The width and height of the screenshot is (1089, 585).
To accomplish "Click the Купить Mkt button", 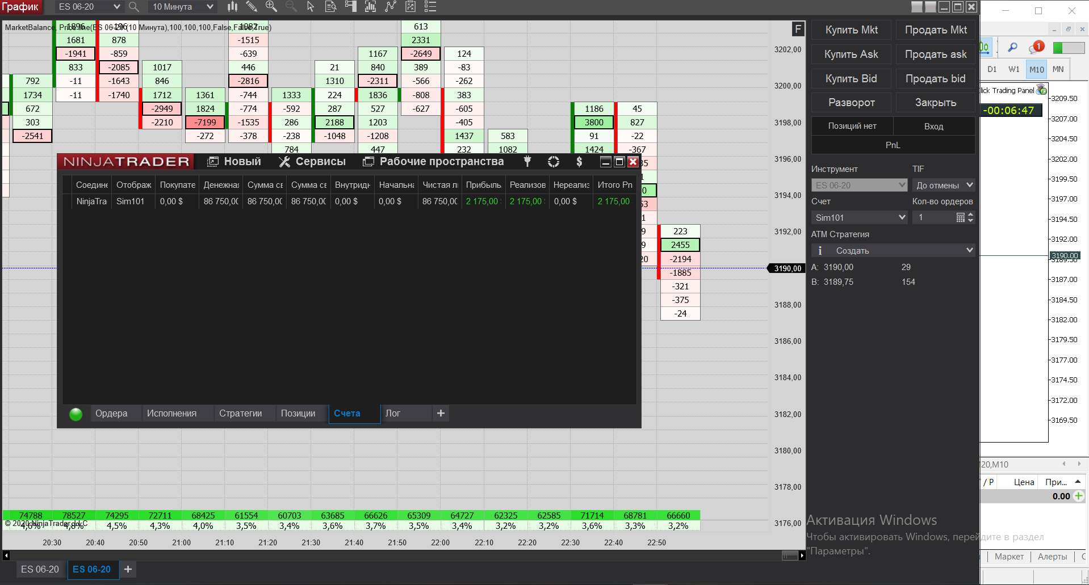I will point(852,30).
